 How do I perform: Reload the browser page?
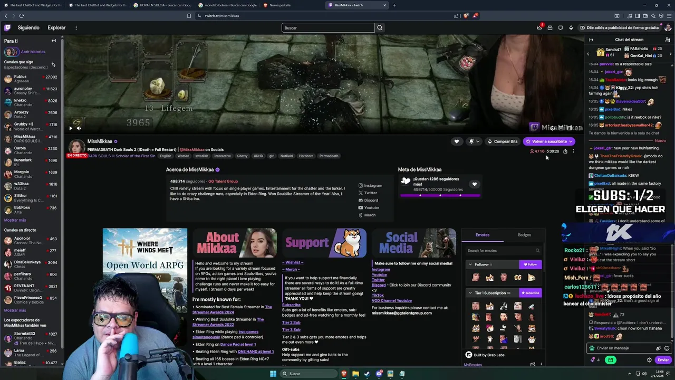(x=22, y=16)
